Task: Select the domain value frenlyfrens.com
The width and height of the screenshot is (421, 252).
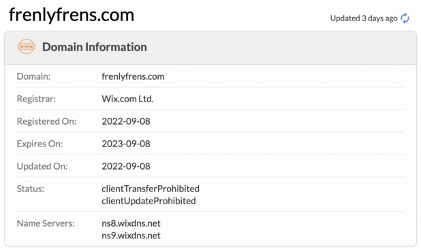Action: point(133,76)
